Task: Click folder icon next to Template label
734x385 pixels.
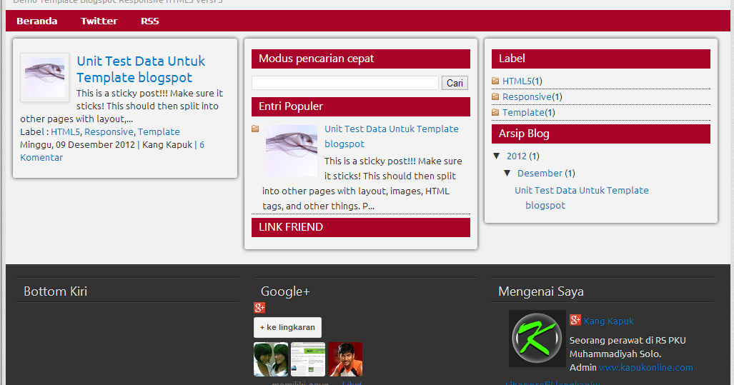Action: 495,112
